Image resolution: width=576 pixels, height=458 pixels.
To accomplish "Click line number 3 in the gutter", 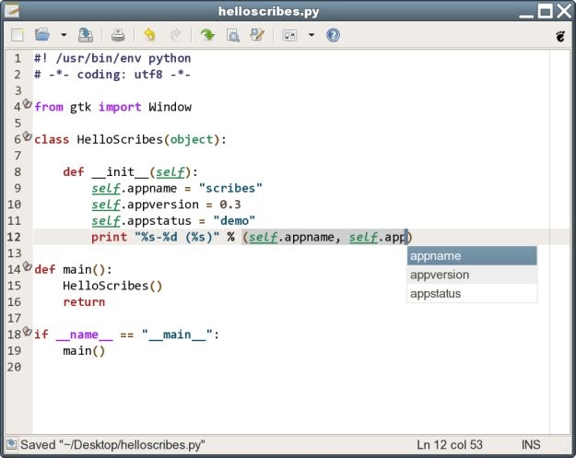I will coord(18,90).
